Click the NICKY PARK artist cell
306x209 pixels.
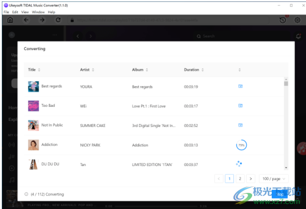(90, 145)
